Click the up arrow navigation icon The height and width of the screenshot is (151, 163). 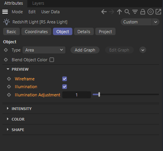tap(119, 12)
